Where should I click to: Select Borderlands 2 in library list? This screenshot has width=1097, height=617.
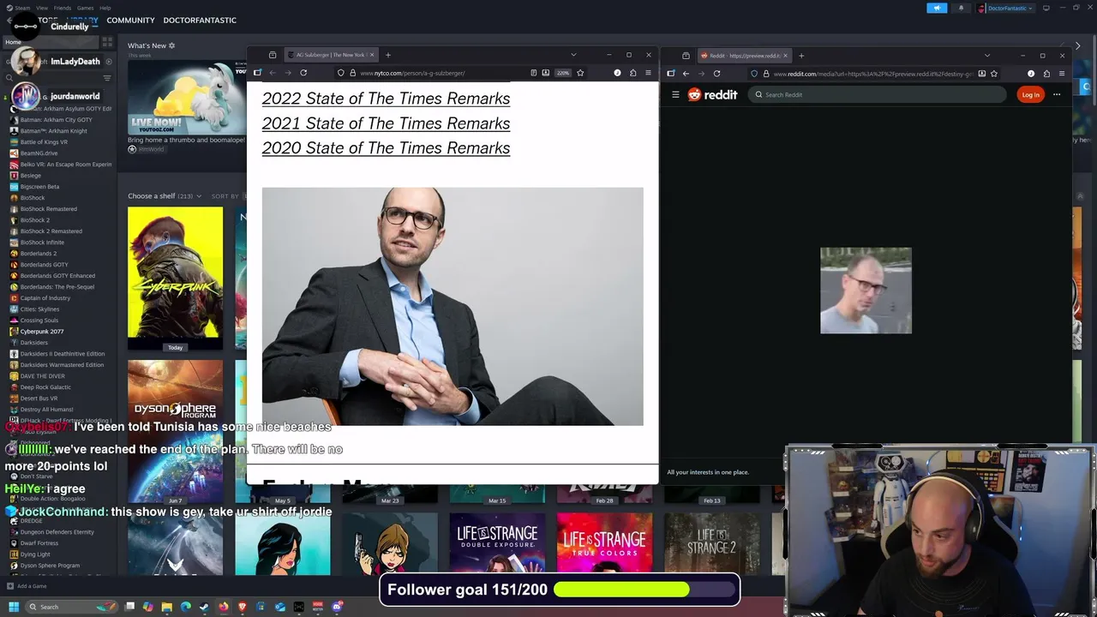tap(38, 254)
